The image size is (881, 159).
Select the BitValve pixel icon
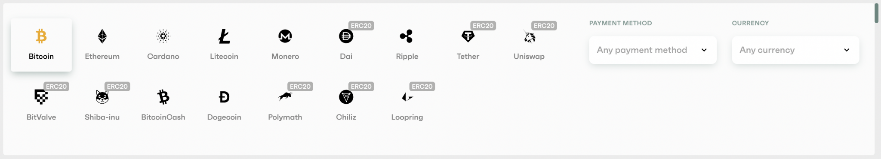(41, 97)
